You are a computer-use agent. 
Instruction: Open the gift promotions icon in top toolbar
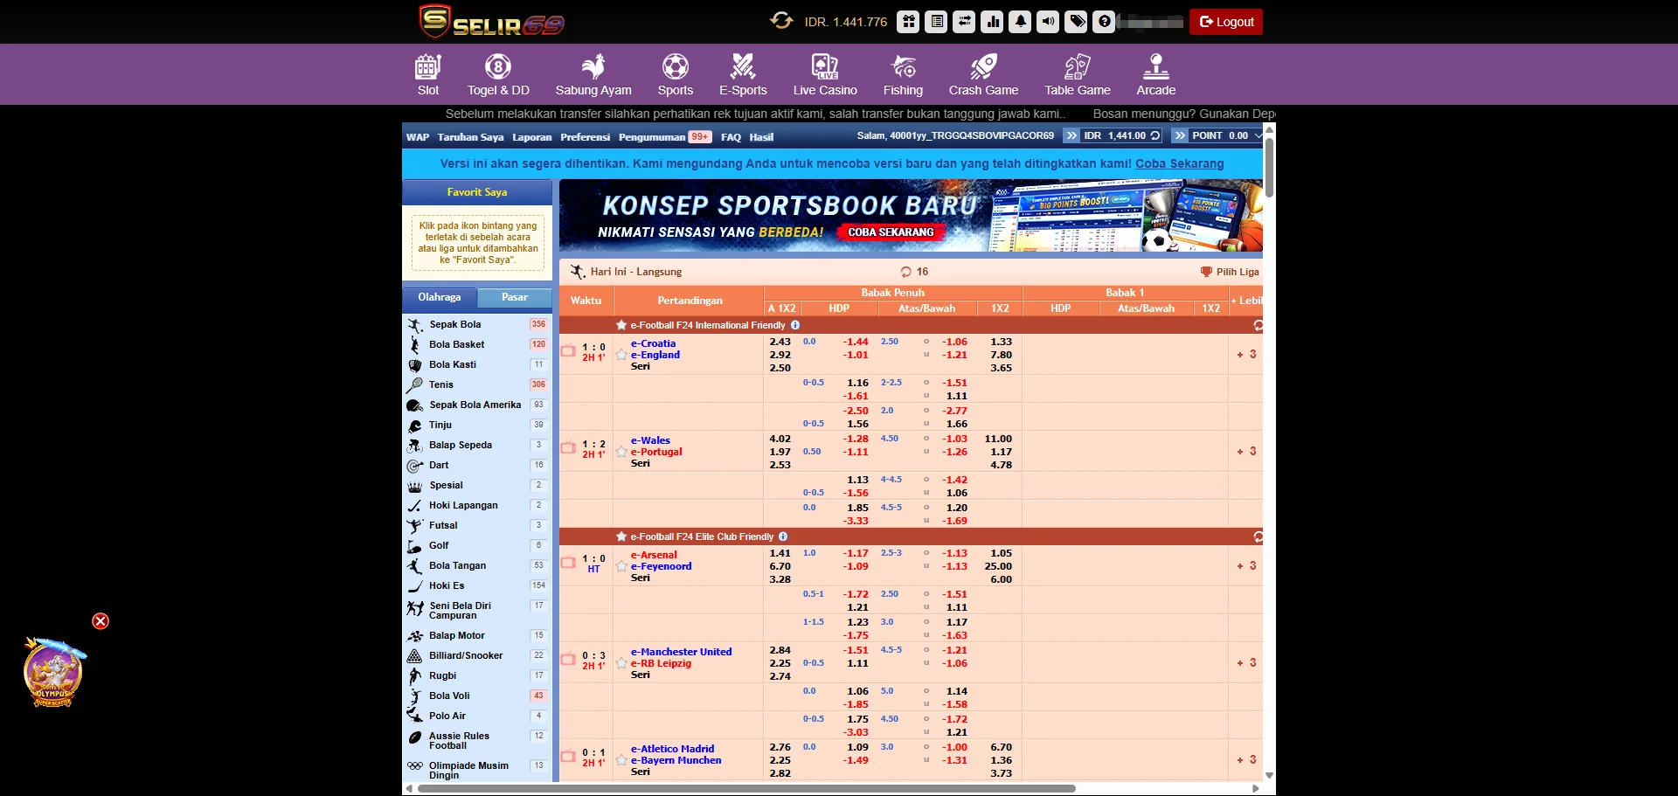[908, 21]
